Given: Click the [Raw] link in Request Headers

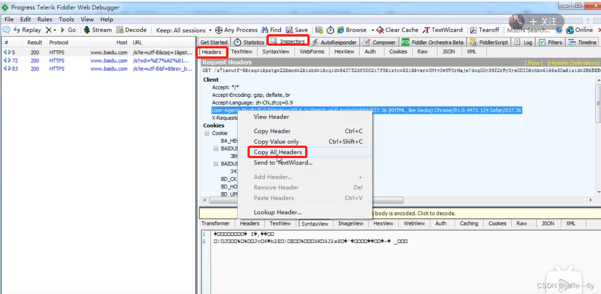Looking at the screenshot, I should [x=533, y=63].
